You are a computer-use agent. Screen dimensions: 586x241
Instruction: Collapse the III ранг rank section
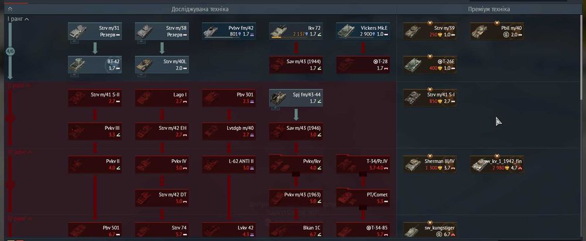tap(19, 152)
